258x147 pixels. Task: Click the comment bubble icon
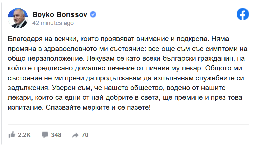pos(45,135)
